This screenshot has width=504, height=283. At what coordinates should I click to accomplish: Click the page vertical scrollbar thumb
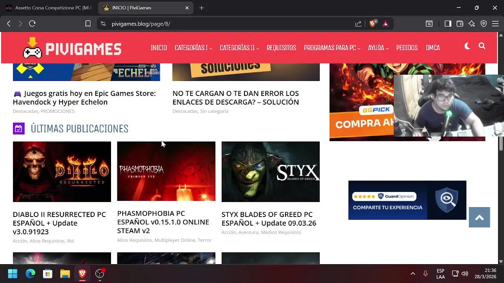point(501,143)
